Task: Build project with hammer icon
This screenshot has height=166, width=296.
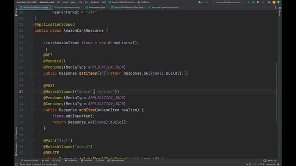Action: coord(208,2)
